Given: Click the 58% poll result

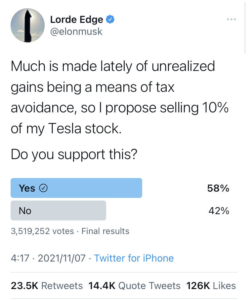Looking at the screenshot, I should point(218,188).
